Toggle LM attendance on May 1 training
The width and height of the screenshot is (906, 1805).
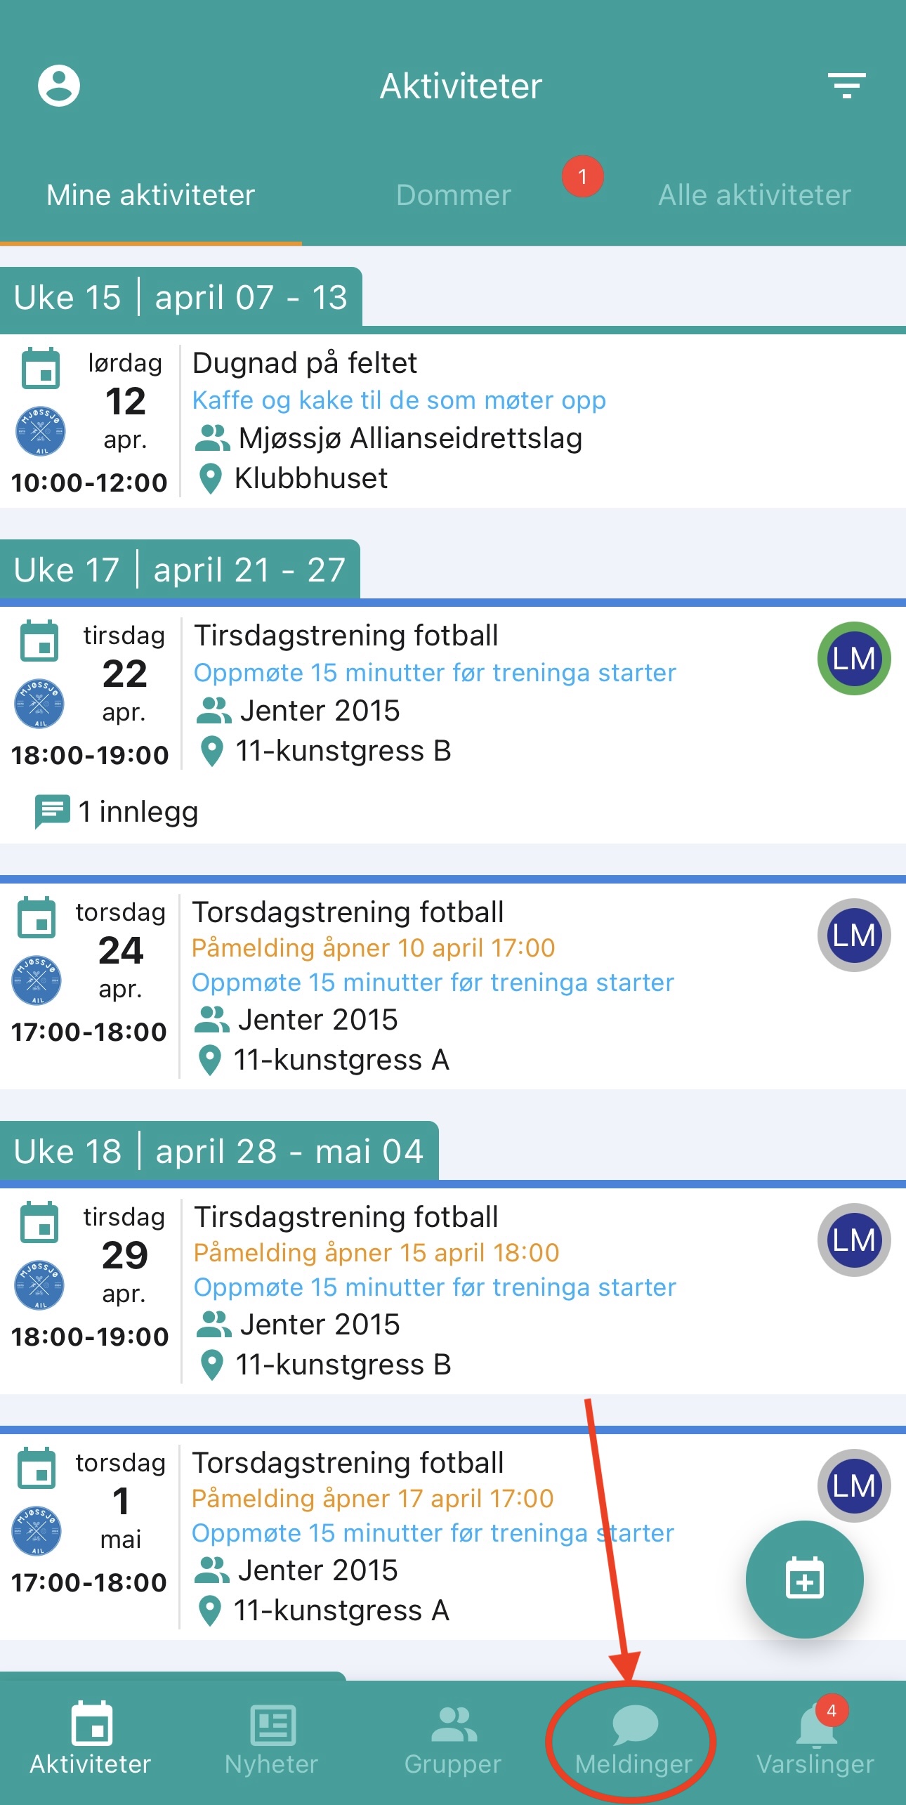click(x=853, y=1485)
